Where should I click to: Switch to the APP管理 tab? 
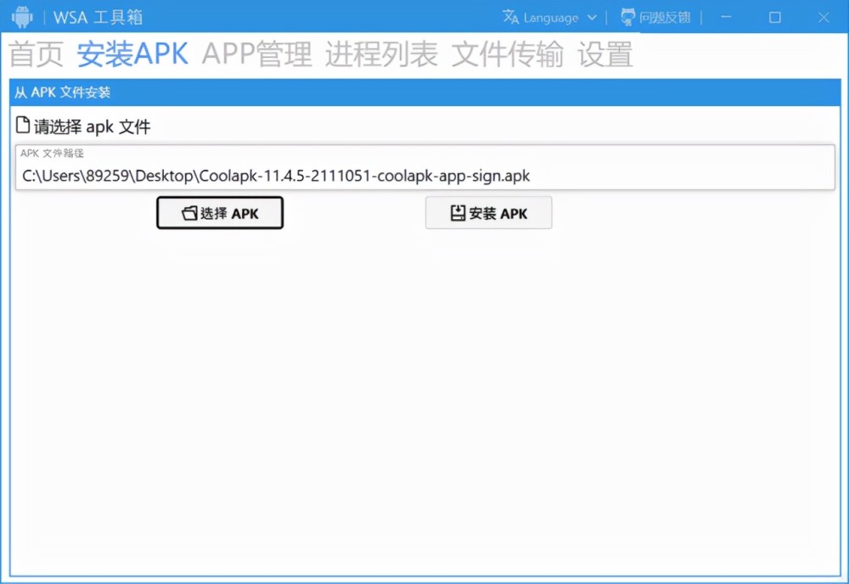[256, 54]
